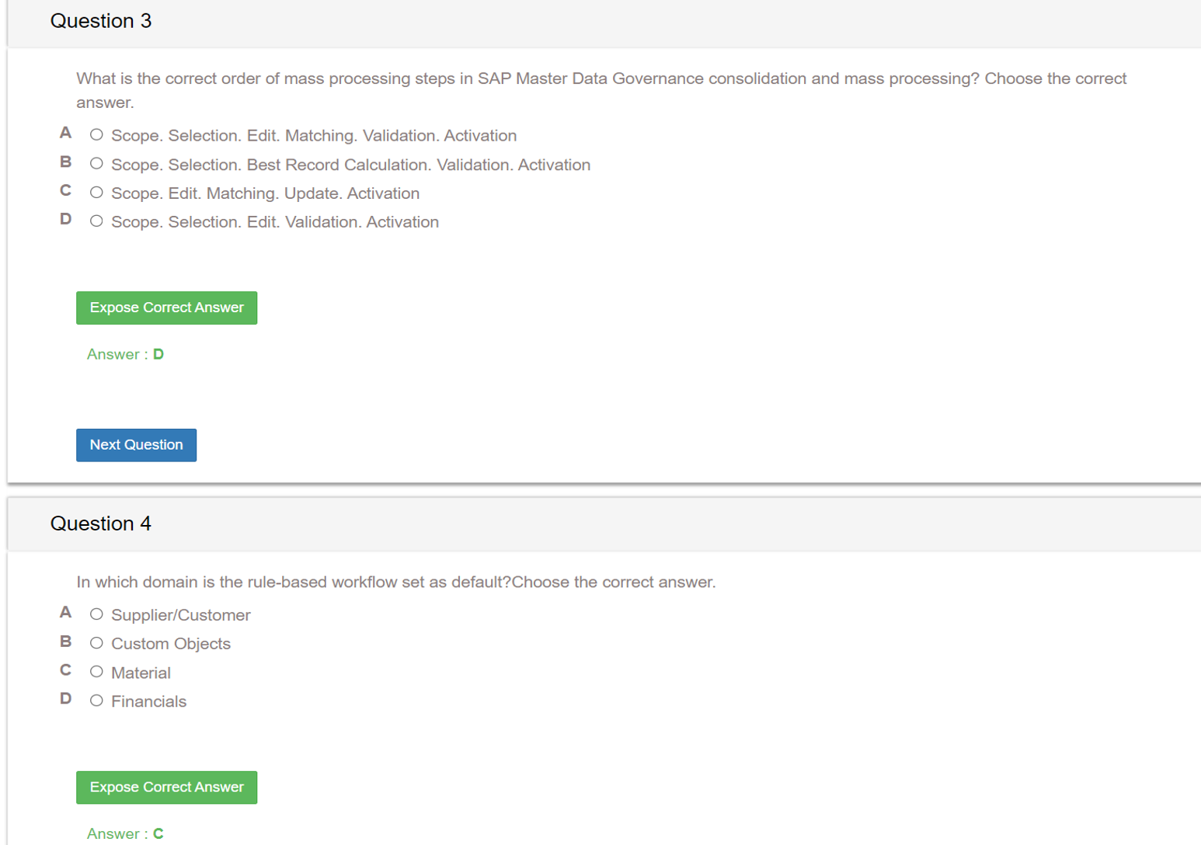The image size is (1201, 845).
Task: Click the Custom Objects answer label
Action: pos(171,644)
